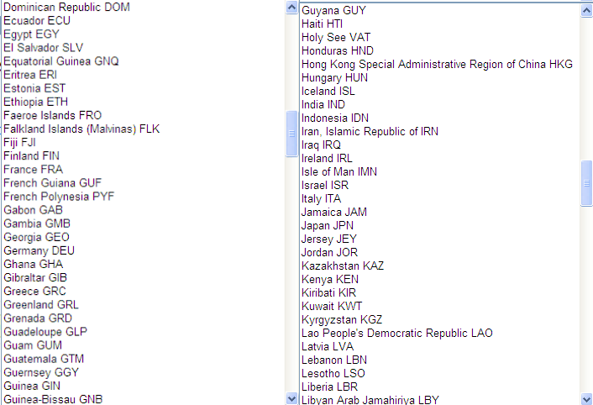The image size is (593, 405).
Task: Choose Hungary HUN
Action: click(334, 77)
